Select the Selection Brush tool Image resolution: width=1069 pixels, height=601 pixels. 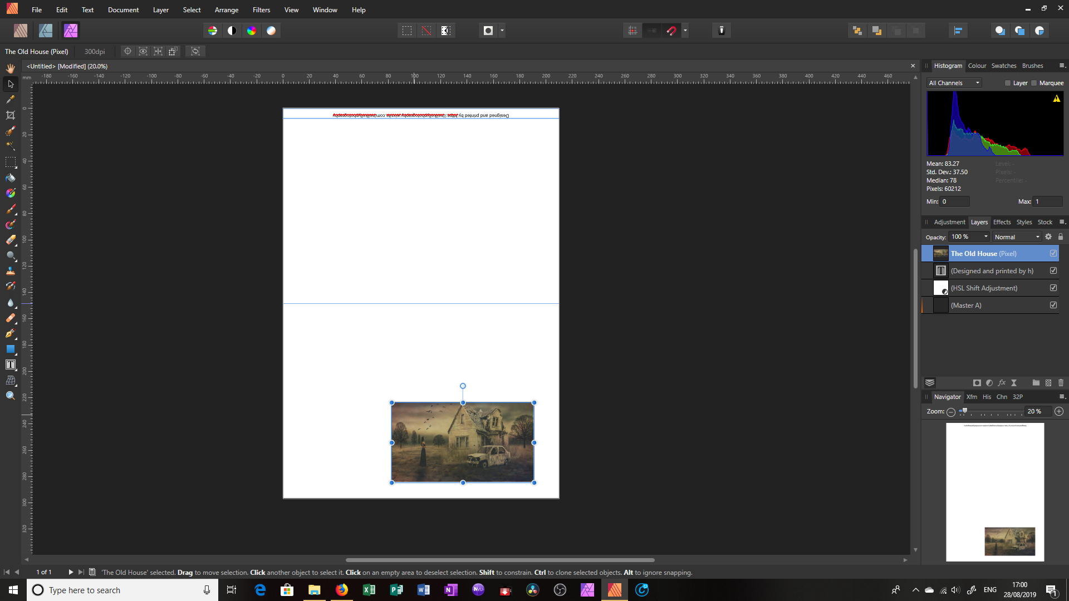pos(11,131)
